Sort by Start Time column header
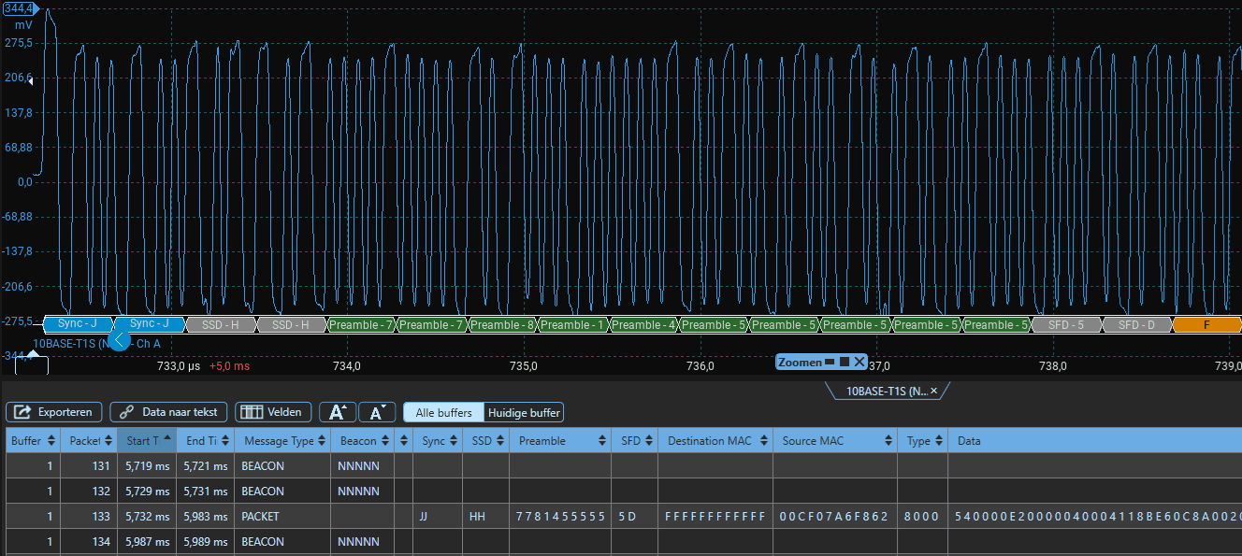 144,441
